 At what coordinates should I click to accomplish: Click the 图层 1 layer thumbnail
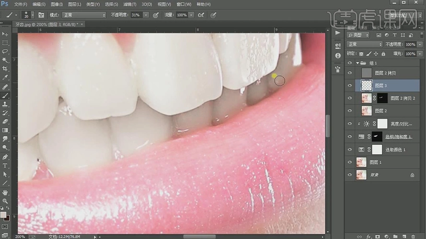coord(361,163)
